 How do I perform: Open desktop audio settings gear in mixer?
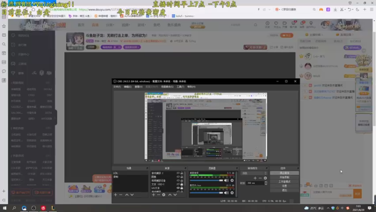pyautogui.click(x=232, y=180)
